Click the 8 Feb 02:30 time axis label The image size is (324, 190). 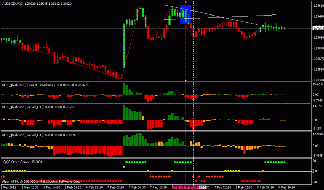[x=244, y=187]
